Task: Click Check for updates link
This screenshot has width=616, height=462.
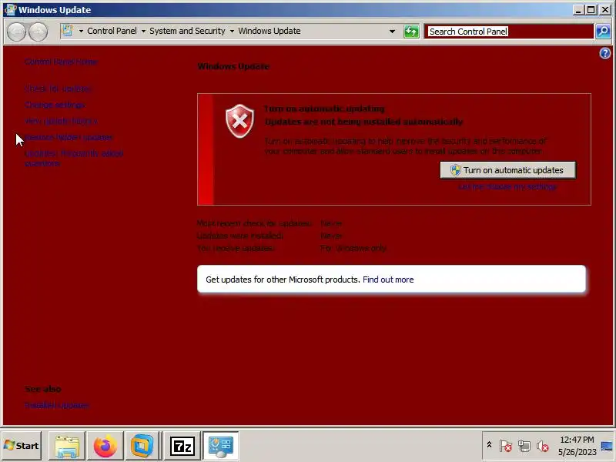Action: tap(58, 89)
